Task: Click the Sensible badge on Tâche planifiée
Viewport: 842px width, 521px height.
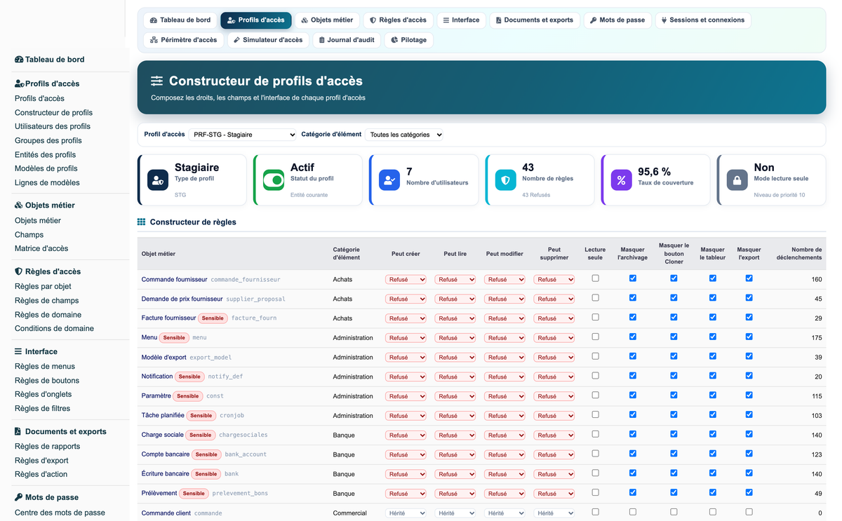Action: click(x=201, y=416)
